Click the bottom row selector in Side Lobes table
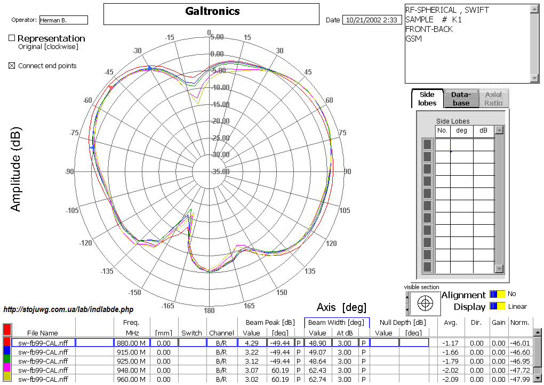The width and height of the screenshot is (544, 385). tap(427, 267)
